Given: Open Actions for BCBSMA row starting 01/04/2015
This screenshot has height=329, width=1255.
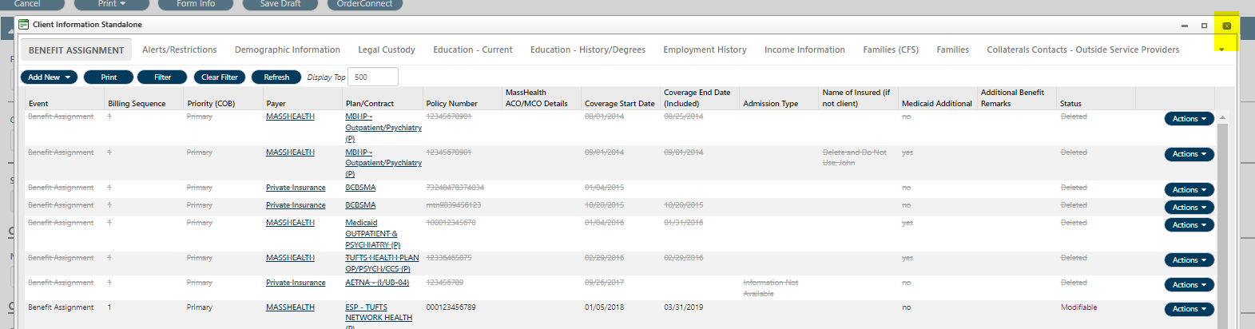Looking at the screenshot, I should (x=1189, y=190).
